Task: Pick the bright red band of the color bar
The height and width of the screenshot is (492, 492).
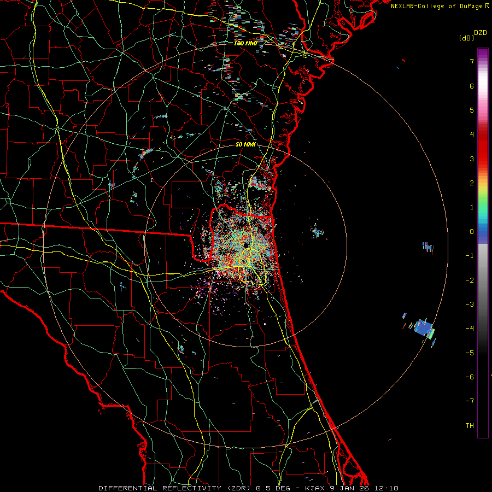Action: pyautogui.click(x=483, y=154)
